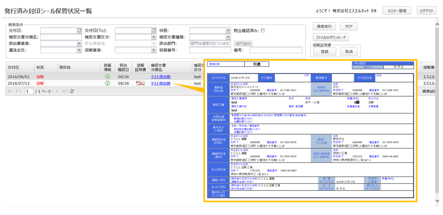Open the PDF dissolution certificate icon
This screenshot has height=215, width=443.
click(x=140, y=83)
